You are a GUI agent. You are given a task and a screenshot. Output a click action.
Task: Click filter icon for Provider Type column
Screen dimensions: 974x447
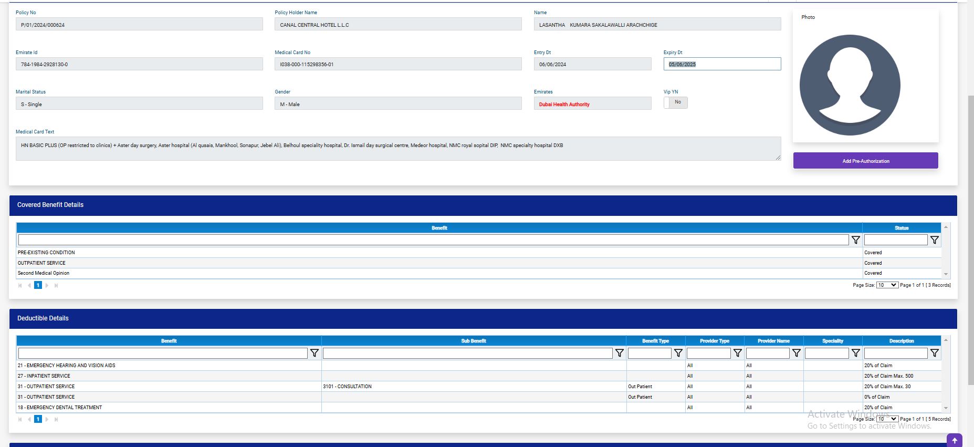(x=737, y=354)
